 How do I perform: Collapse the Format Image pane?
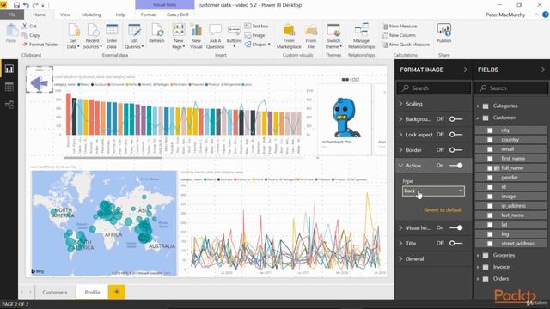click(x=465, y=70)
